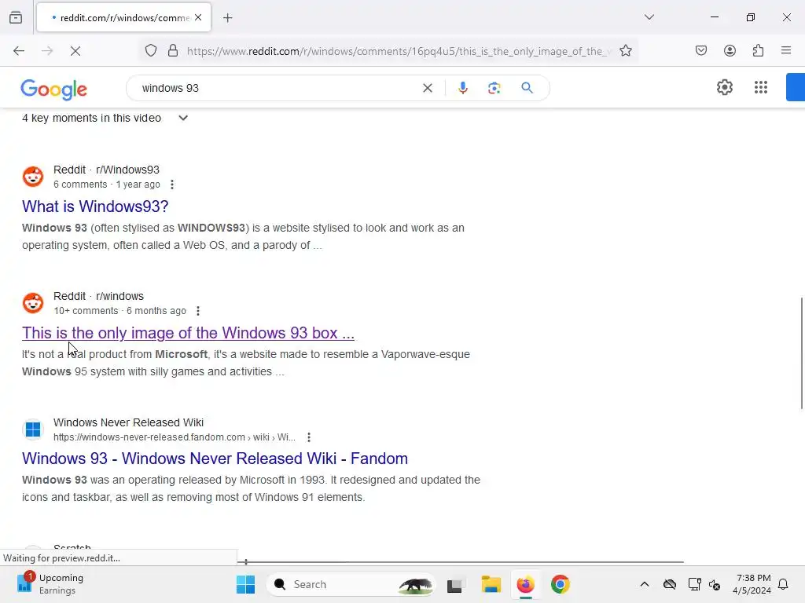Click the muted volume tray icon

715,584
